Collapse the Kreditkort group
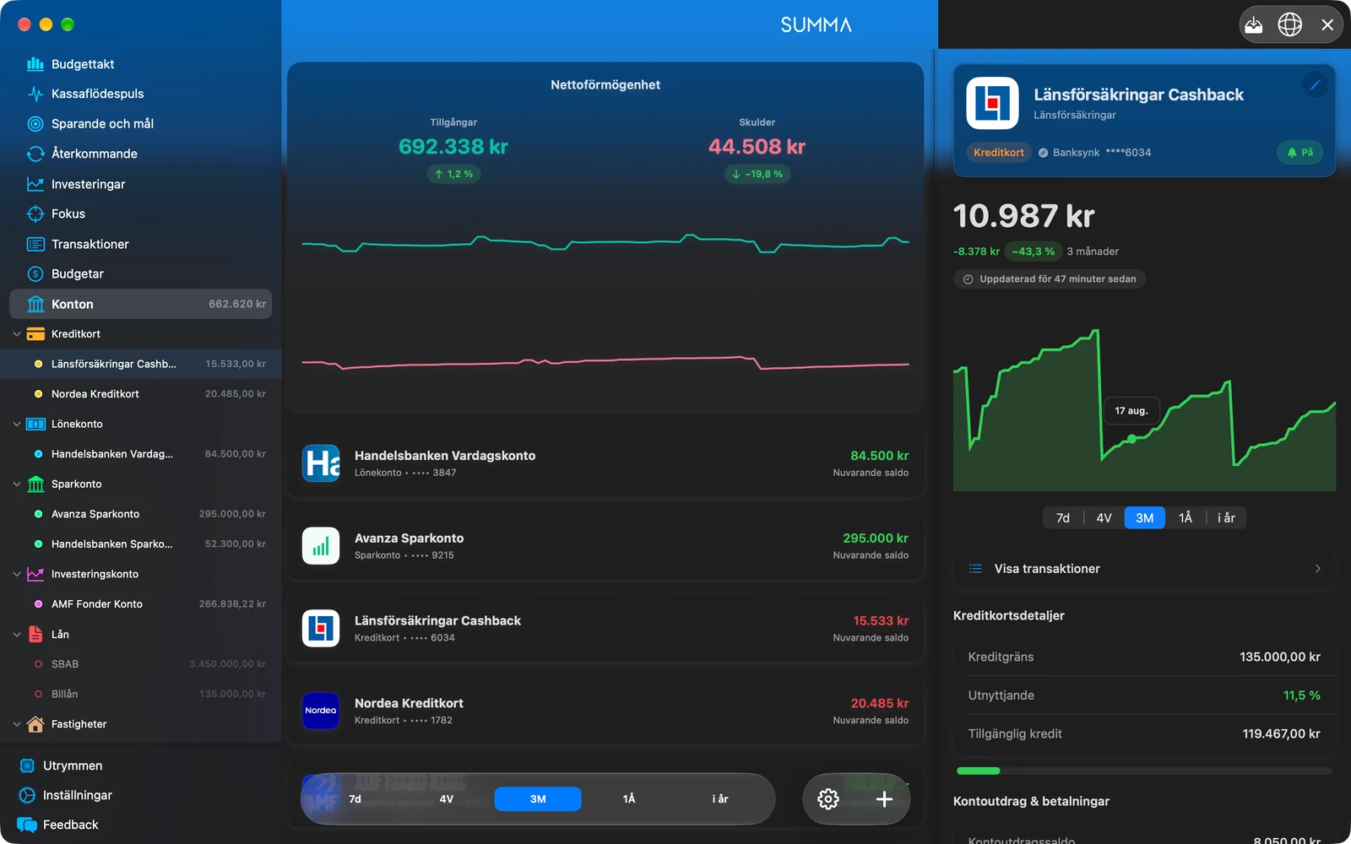This screenshot has height=844, width=1351. [17, 334]
